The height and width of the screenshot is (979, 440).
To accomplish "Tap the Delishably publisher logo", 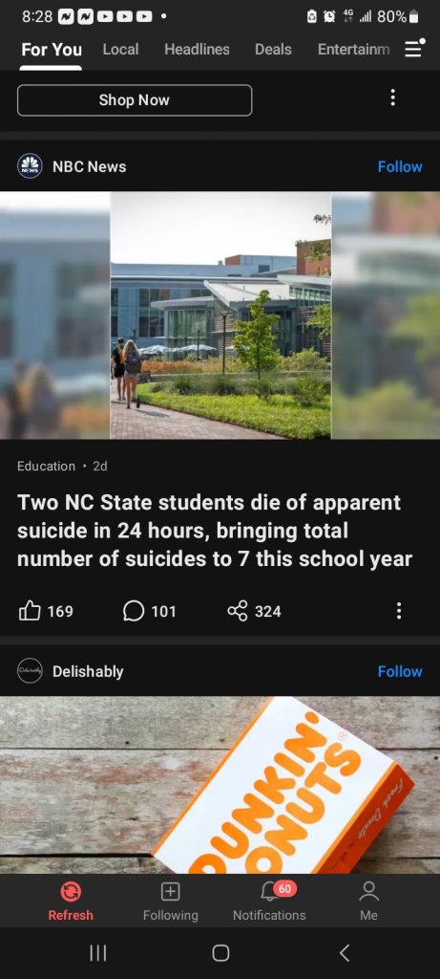I will [30, 670].
